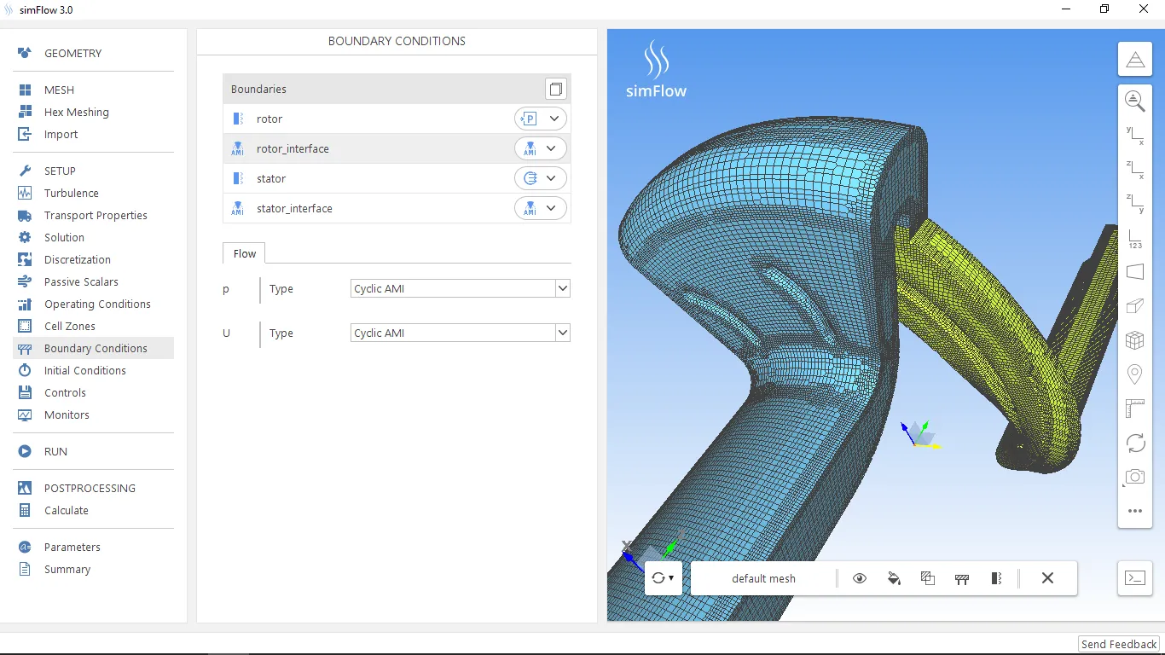Click multi-select icon in Boundaries header
This screenshot has width=1165, height=655.
(x=556, y=89)
